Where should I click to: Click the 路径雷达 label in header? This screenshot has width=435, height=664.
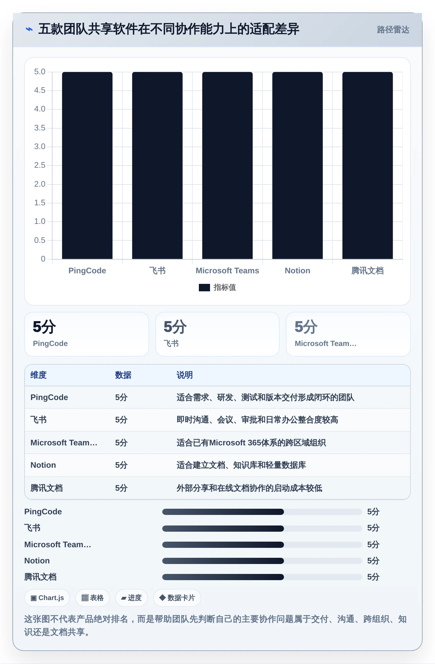[393, 30]
